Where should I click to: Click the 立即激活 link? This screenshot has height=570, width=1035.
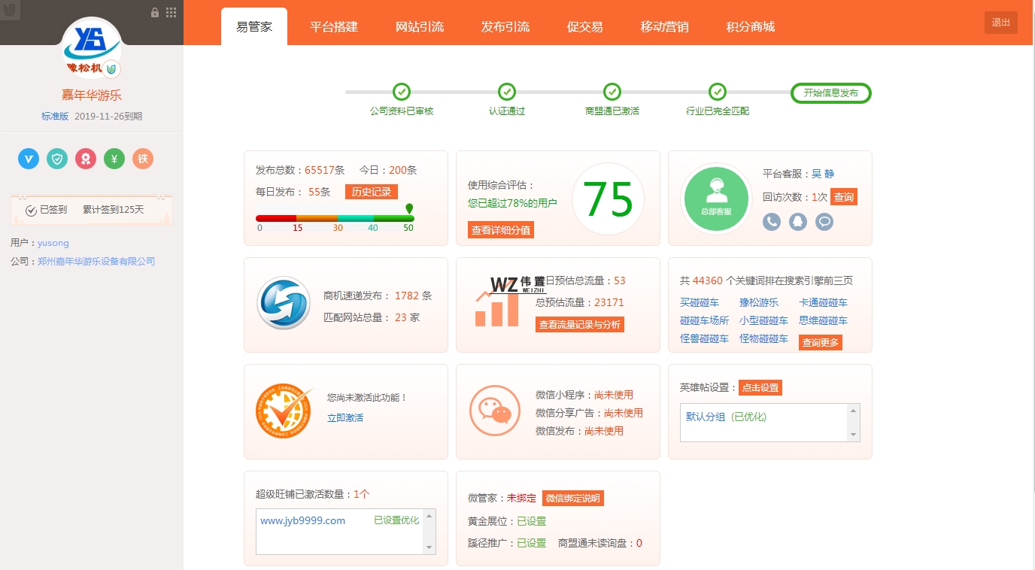tap(345, 417)
